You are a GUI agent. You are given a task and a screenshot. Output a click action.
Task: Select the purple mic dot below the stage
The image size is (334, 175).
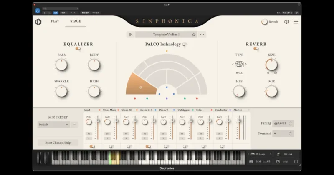(x=167, y=98)
